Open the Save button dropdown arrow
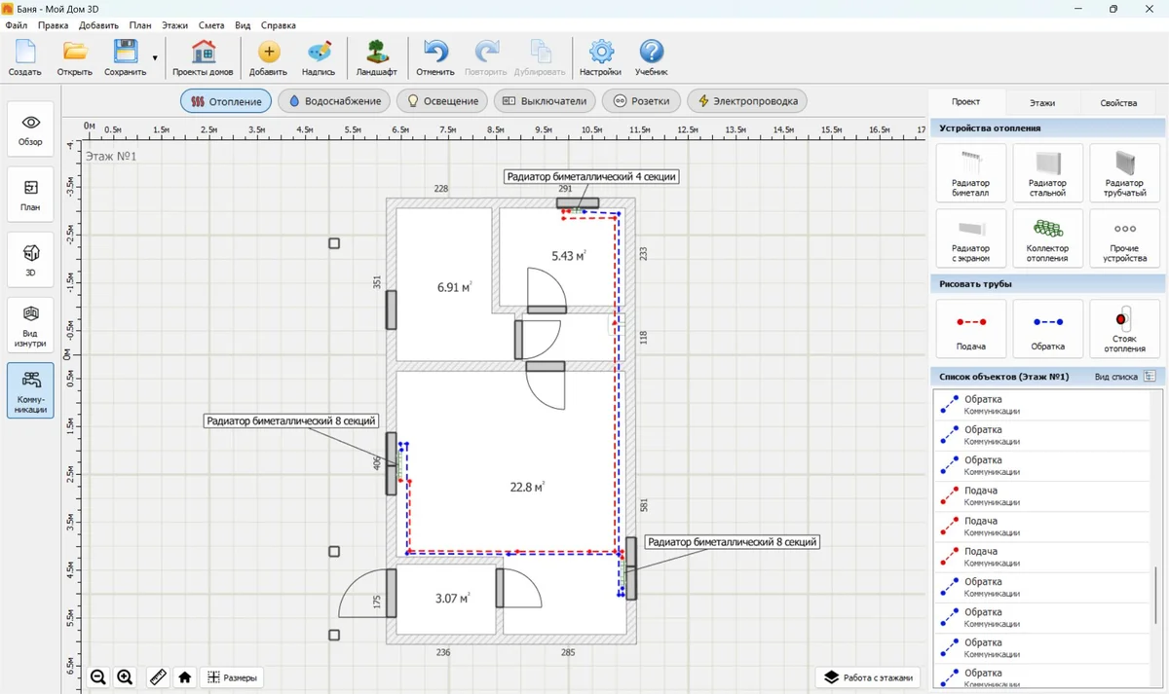Viewport: 1169px width, 694px height. tap(155, 58)
